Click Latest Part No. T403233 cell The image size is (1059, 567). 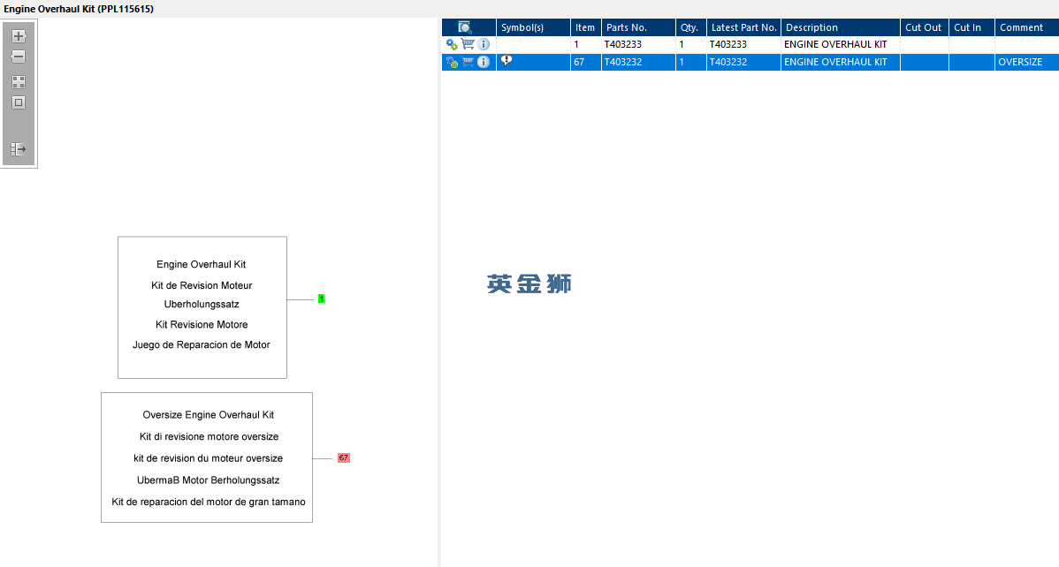743,44
